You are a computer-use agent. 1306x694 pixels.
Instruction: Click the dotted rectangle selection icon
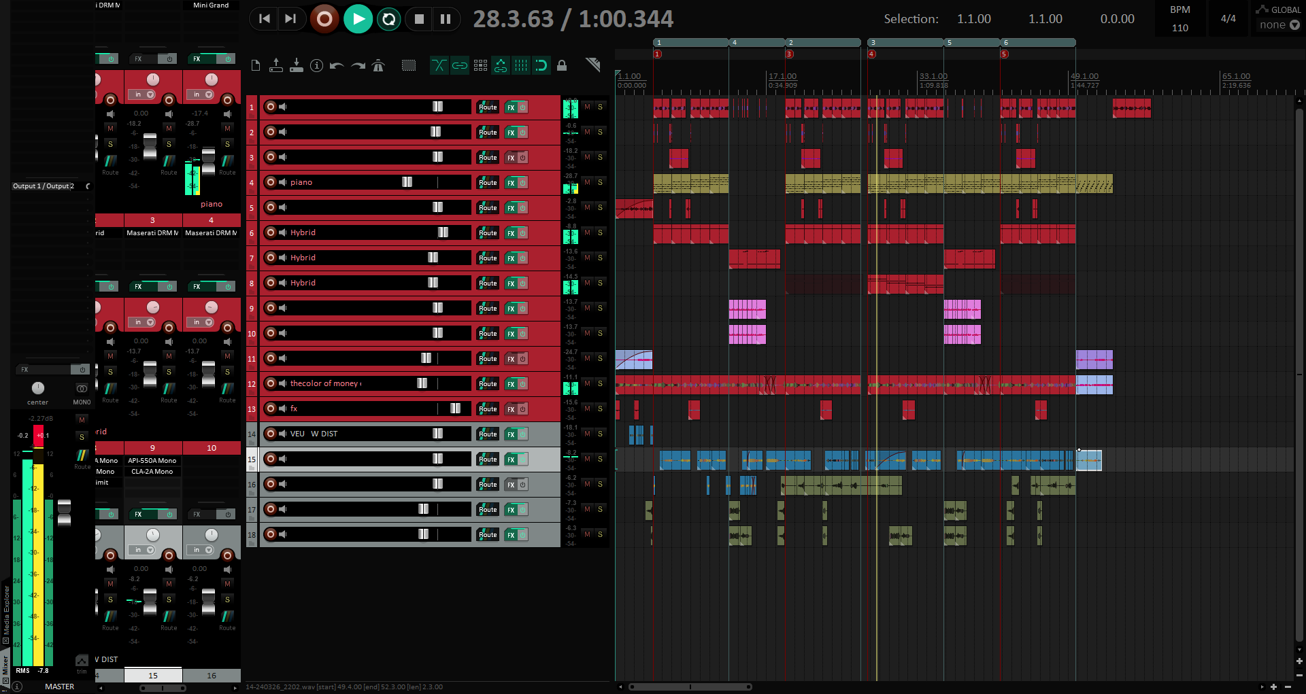point(408,65)
